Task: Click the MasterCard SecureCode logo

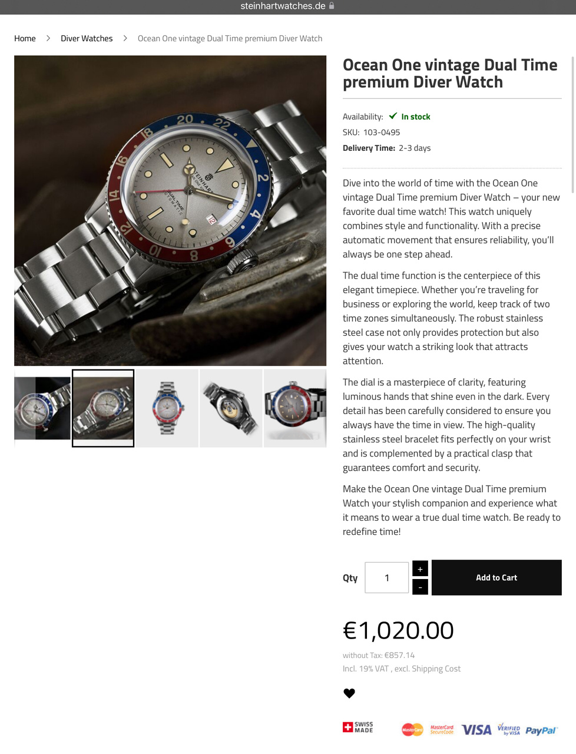Action: point(442,729)
